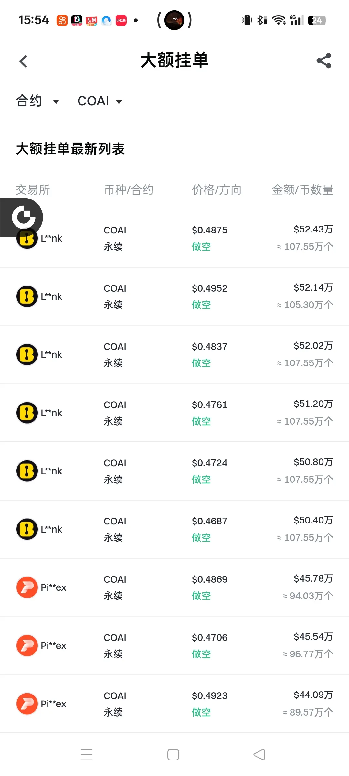Tap the 价格/方向 column header
The height and width of the screenshot is (776, 349).
tap(217, 190)
